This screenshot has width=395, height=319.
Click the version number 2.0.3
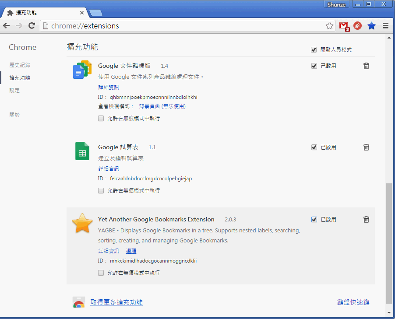(x=230, y=220)
